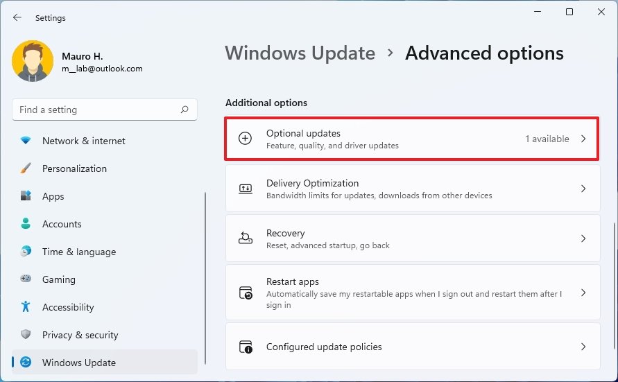The image size is (618, 382).
Task: Click the Windows Update breadcrumb link
Action: tap(300, 53)
